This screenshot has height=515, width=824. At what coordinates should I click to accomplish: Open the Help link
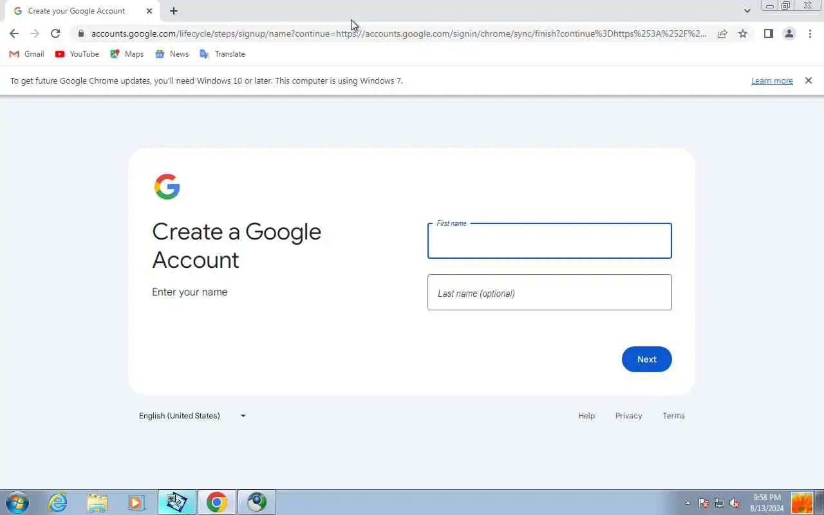pos(586,416)
